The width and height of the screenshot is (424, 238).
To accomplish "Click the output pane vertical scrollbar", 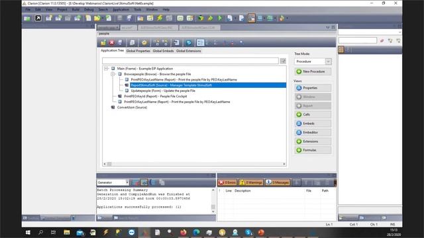I will point(213,201).
